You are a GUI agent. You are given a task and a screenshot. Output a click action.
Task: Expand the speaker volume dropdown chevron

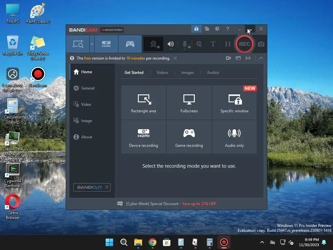click(170, 49)
